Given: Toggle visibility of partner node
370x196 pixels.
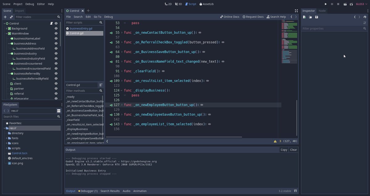Looking at the screenshot, I should (x=56, y=89).
